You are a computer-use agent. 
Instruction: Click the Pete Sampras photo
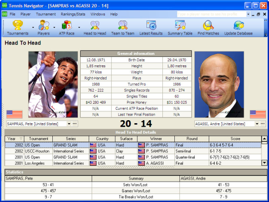tap(53, 84)
